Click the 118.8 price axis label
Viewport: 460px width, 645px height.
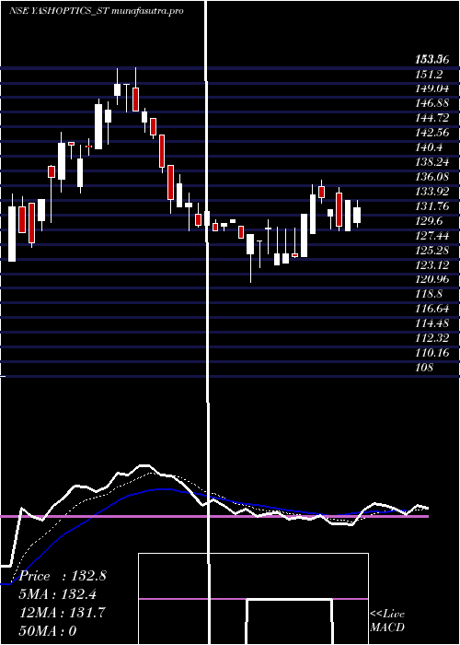click(430, 295)
